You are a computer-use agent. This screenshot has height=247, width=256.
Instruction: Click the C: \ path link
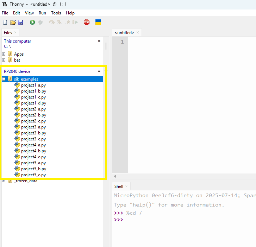click(x=7, y=46)
